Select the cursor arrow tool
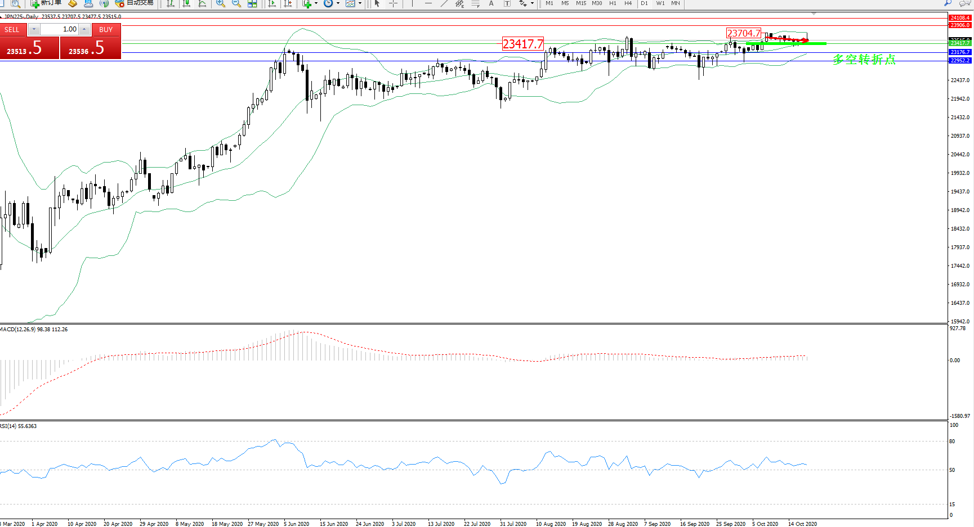This screenshot has height=527, width=974. click(x=377, y=3)
